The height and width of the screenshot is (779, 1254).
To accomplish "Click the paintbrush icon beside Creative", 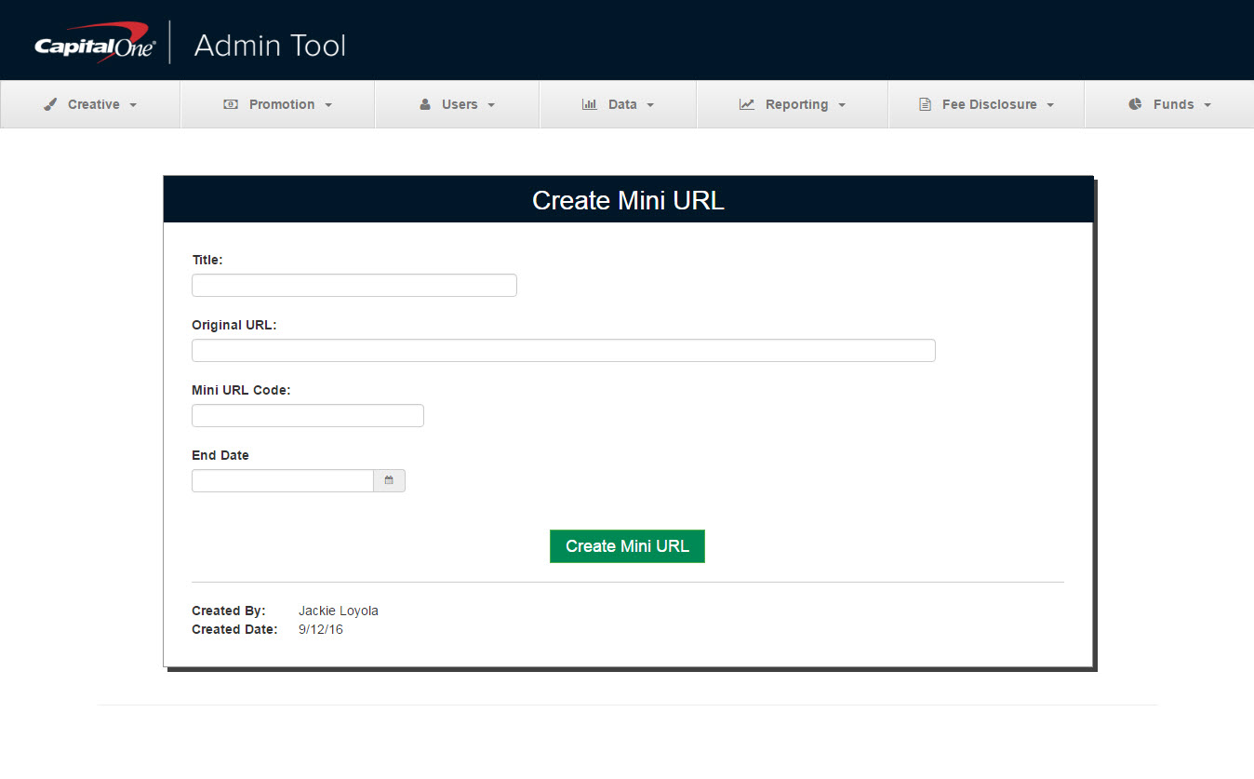I will click(x=50, y=104).
